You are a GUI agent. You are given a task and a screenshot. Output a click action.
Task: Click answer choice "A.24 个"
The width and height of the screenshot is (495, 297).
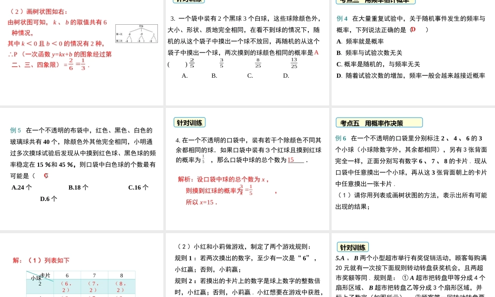click(x=21, y=188)
